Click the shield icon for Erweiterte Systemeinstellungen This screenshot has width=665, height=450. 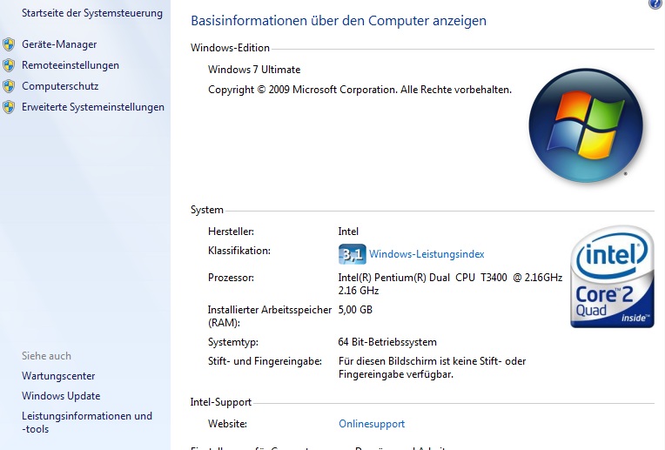click(x=9, y=107)
